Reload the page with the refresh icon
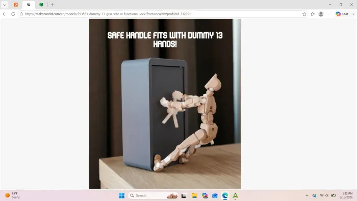The width and height of the screenshot is (357, 201). (x=13, y=14)
